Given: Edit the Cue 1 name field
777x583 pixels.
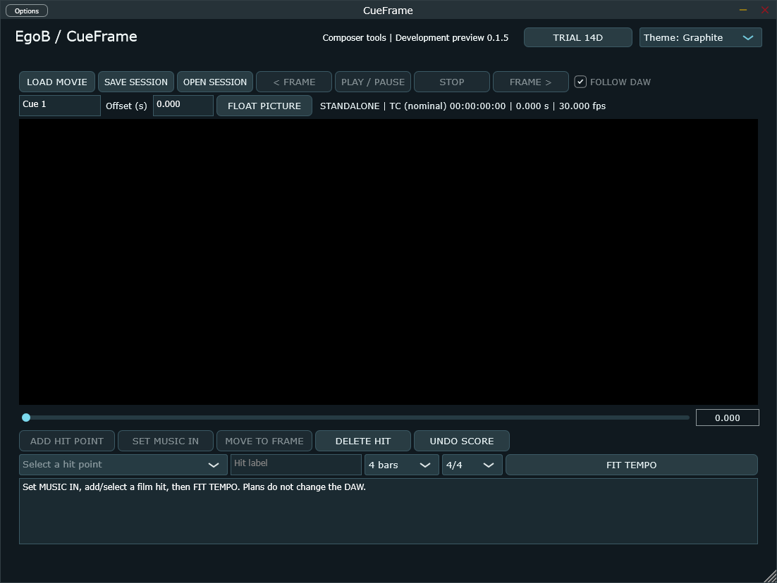Looking at the screenshot, I should coord(60,106).
